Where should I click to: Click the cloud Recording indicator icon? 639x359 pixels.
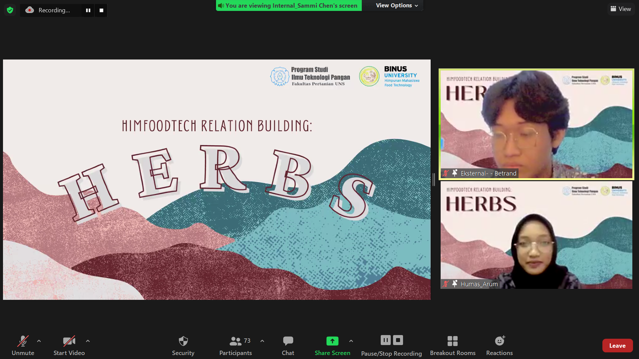[x=30, y=10]
